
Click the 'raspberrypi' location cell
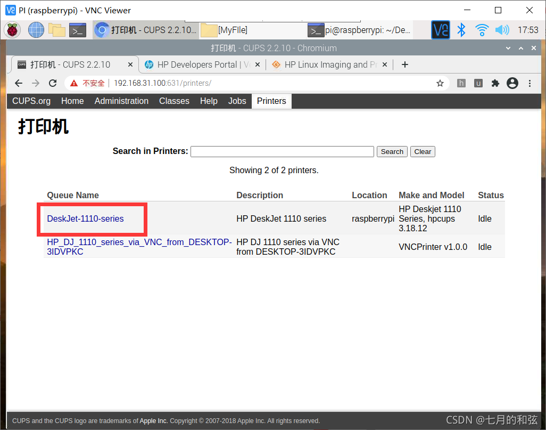(x=373, y=218)
